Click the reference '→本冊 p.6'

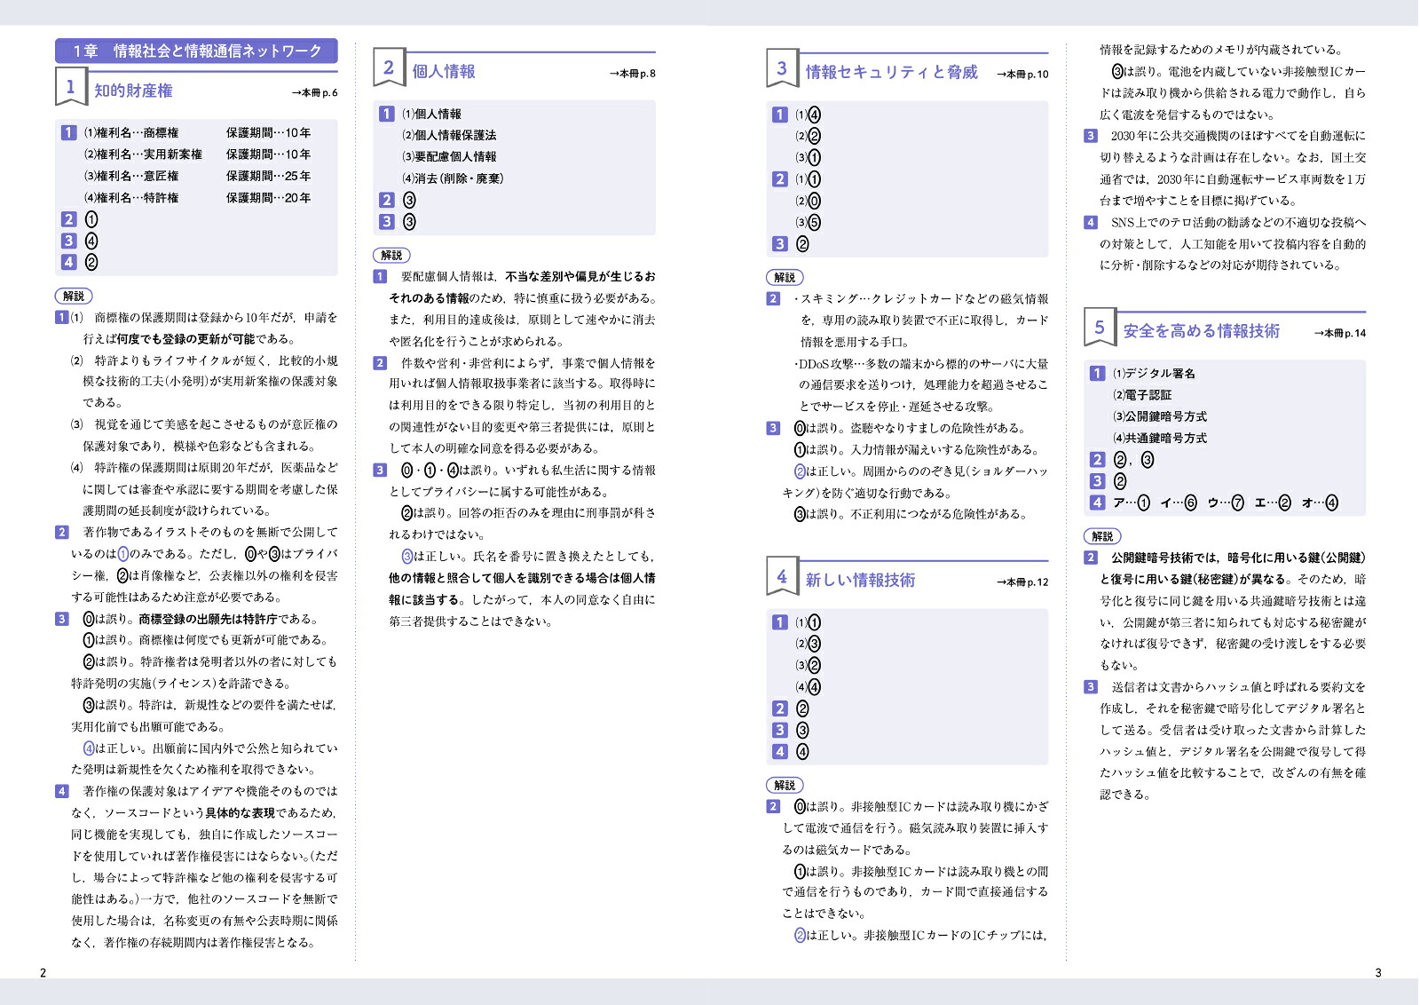(x=314, y=92)
